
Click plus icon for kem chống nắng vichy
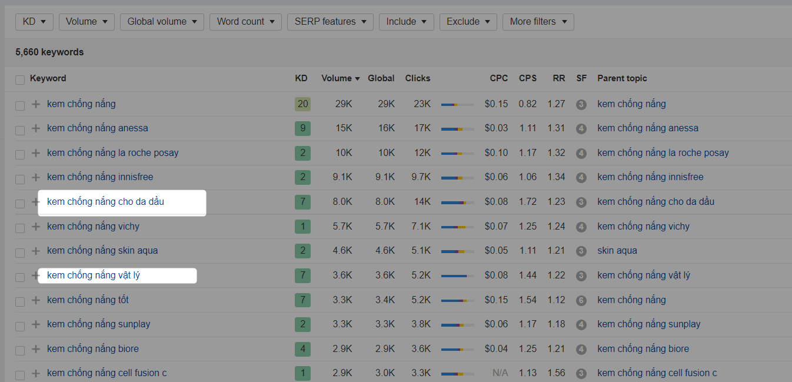pos(36,227)
